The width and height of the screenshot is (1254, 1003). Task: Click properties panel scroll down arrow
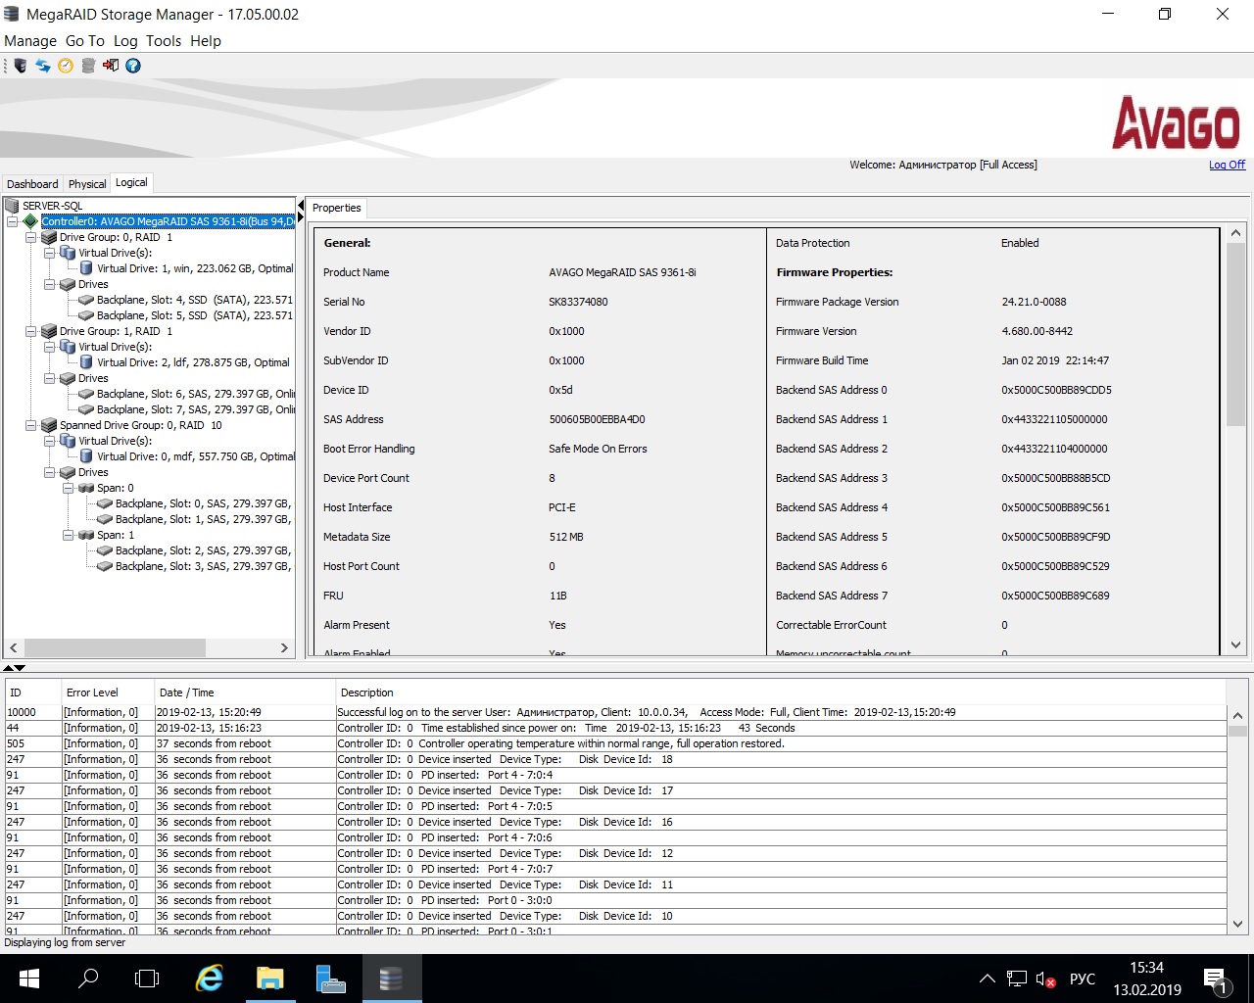1236,645
